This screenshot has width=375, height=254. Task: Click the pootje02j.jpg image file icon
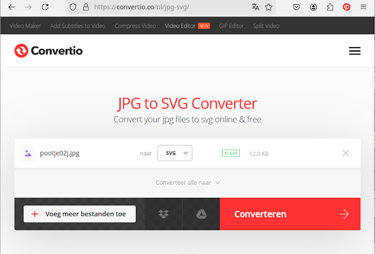[28, 153]
